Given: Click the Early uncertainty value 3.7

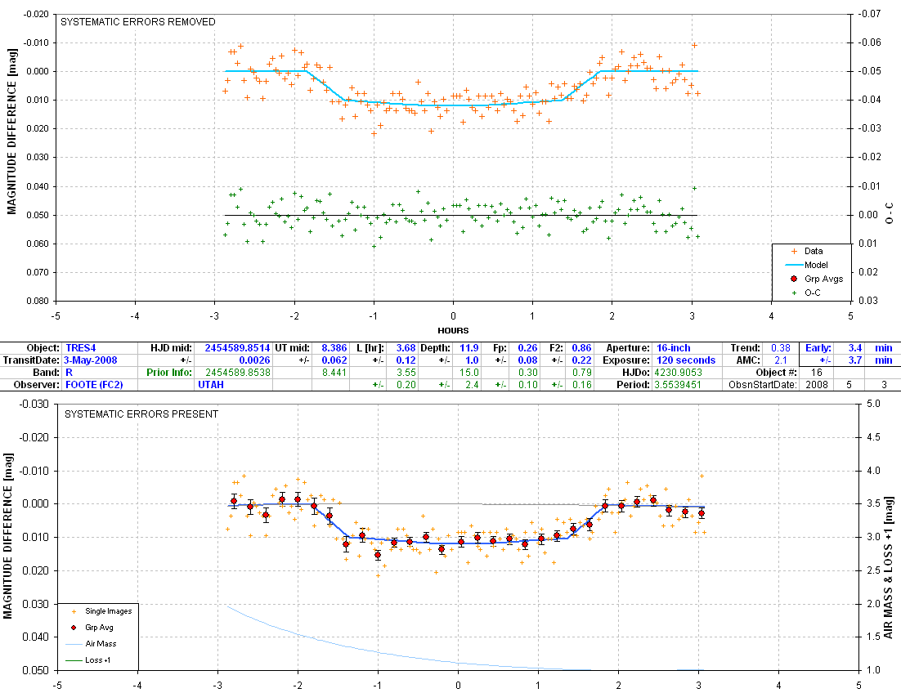Looking at the screenshot, I should click(x=855, y=360).
